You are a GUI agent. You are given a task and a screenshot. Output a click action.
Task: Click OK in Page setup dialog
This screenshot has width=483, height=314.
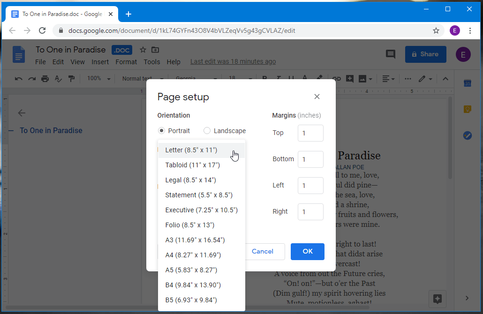pos(308,252)
